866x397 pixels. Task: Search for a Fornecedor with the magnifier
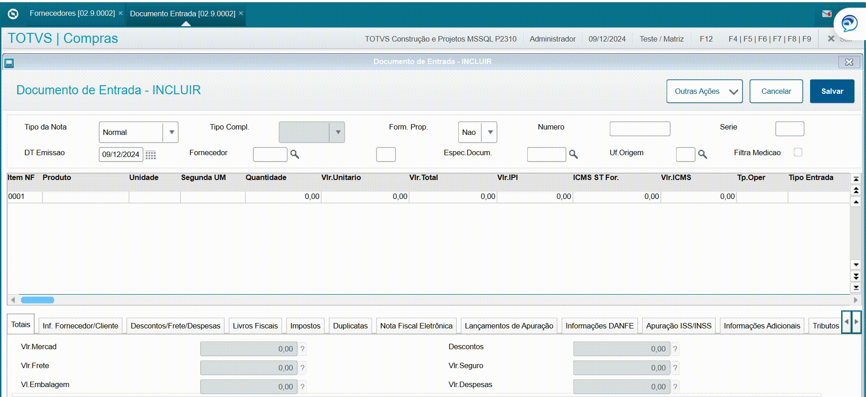(x=295, y=154)
